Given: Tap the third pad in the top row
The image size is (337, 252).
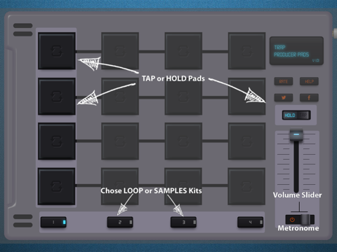Looking at the screenshot, I should (183, 51).
